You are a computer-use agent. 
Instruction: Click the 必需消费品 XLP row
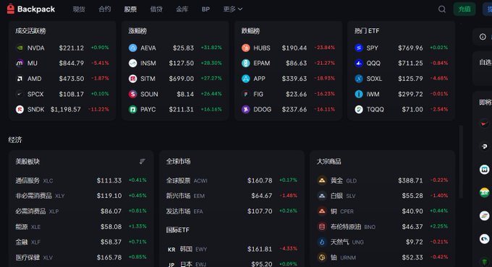click(81, 211)
